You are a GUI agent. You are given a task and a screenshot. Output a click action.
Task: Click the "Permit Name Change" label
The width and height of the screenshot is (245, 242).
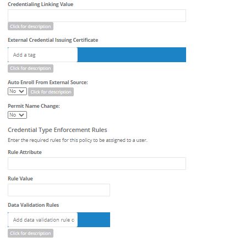coord(34,106)
